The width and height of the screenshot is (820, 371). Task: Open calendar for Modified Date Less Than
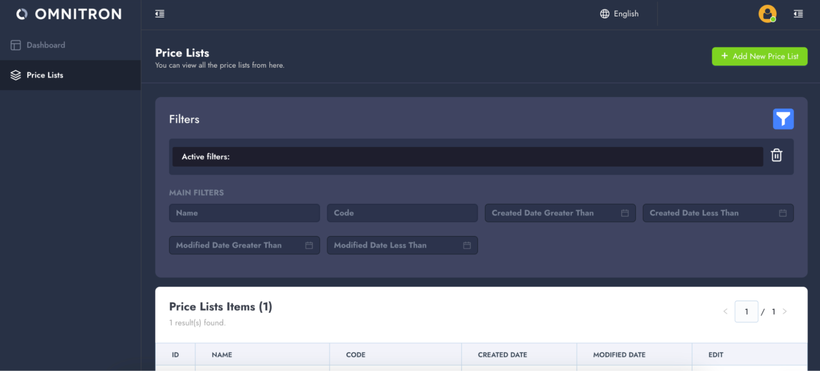[x=467, y=245]
